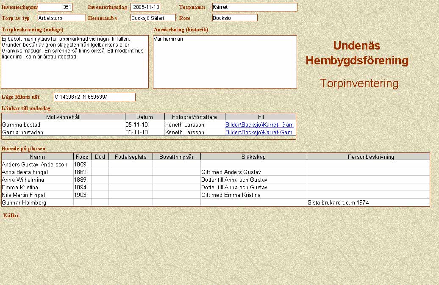Click the Inventeringsnr field containing 351
Screen dimensions: 439x285
point(55,7)
